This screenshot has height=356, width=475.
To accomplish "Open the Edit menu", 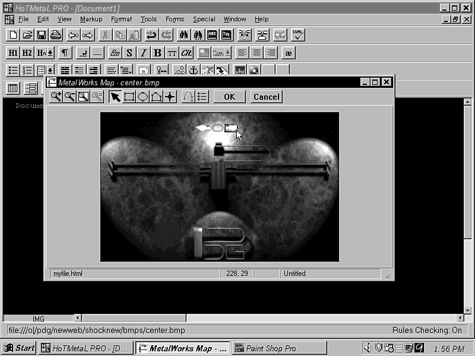I will click(43, 20).
